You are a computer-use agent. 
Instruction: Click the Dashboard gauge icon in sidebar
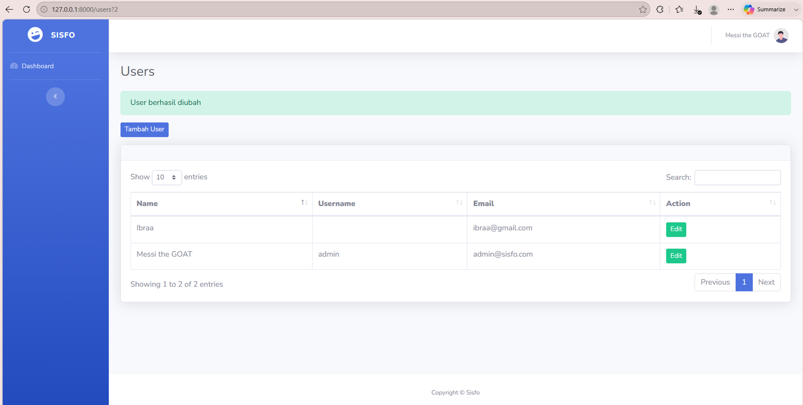coord(14,66)
